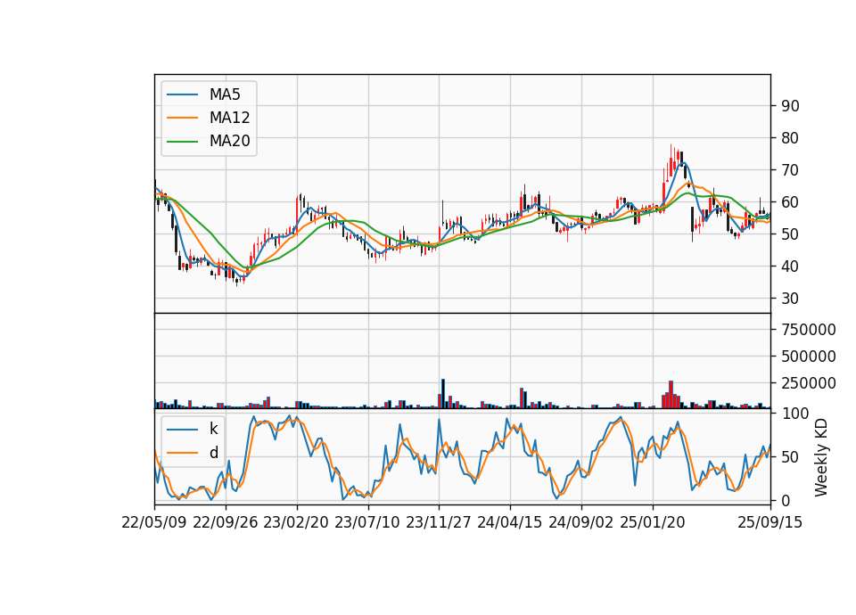Click the price axis value 60
The image size is (856, 615).
[x=790, y=202]
